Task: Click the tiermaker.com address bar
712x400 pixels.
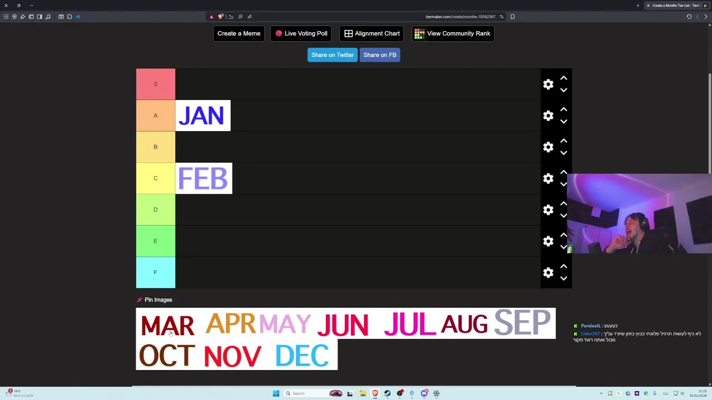Action: click(460, 17)
